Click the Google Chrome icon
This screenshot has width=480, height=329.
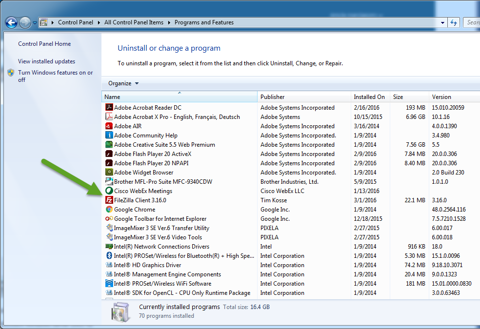(x=109, y=209)
